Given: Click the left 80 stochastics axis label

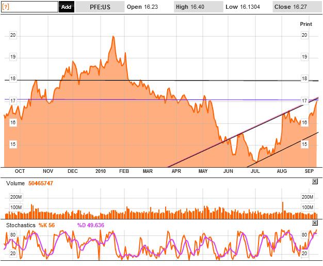Looking at the screenshot, I should point(13,235).
